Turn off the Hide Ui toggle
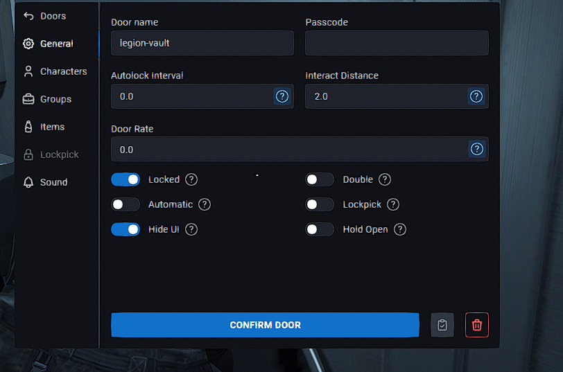563x372 pixels. [x=125, y=229]
